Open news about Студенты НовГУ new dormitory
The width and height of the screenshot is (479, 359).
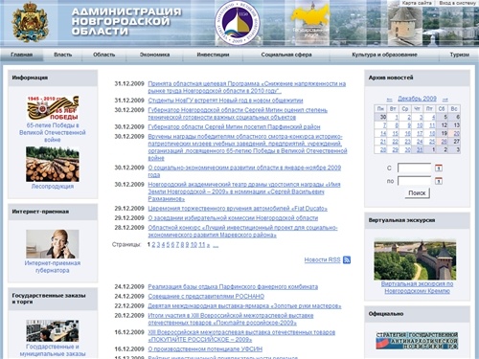[x=225, y=101]
